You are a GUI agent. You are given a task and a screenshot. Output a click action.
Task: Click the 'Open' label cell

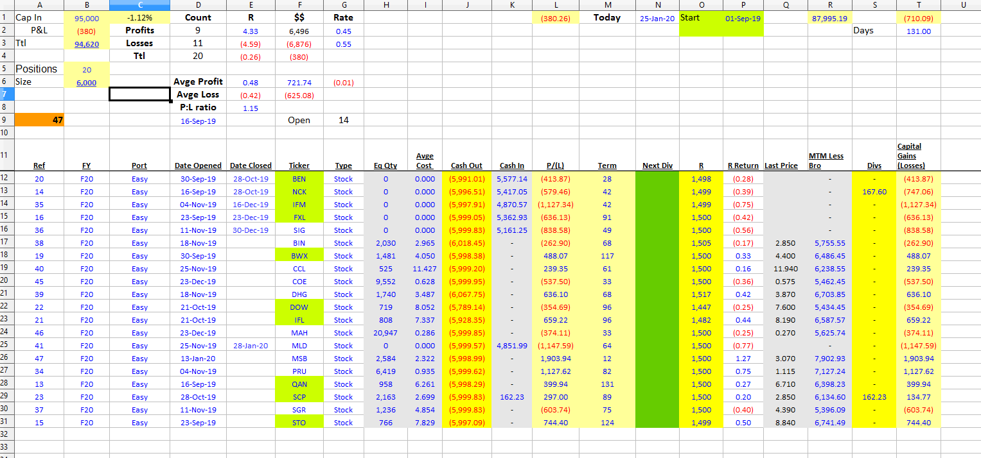click(299, 120)
